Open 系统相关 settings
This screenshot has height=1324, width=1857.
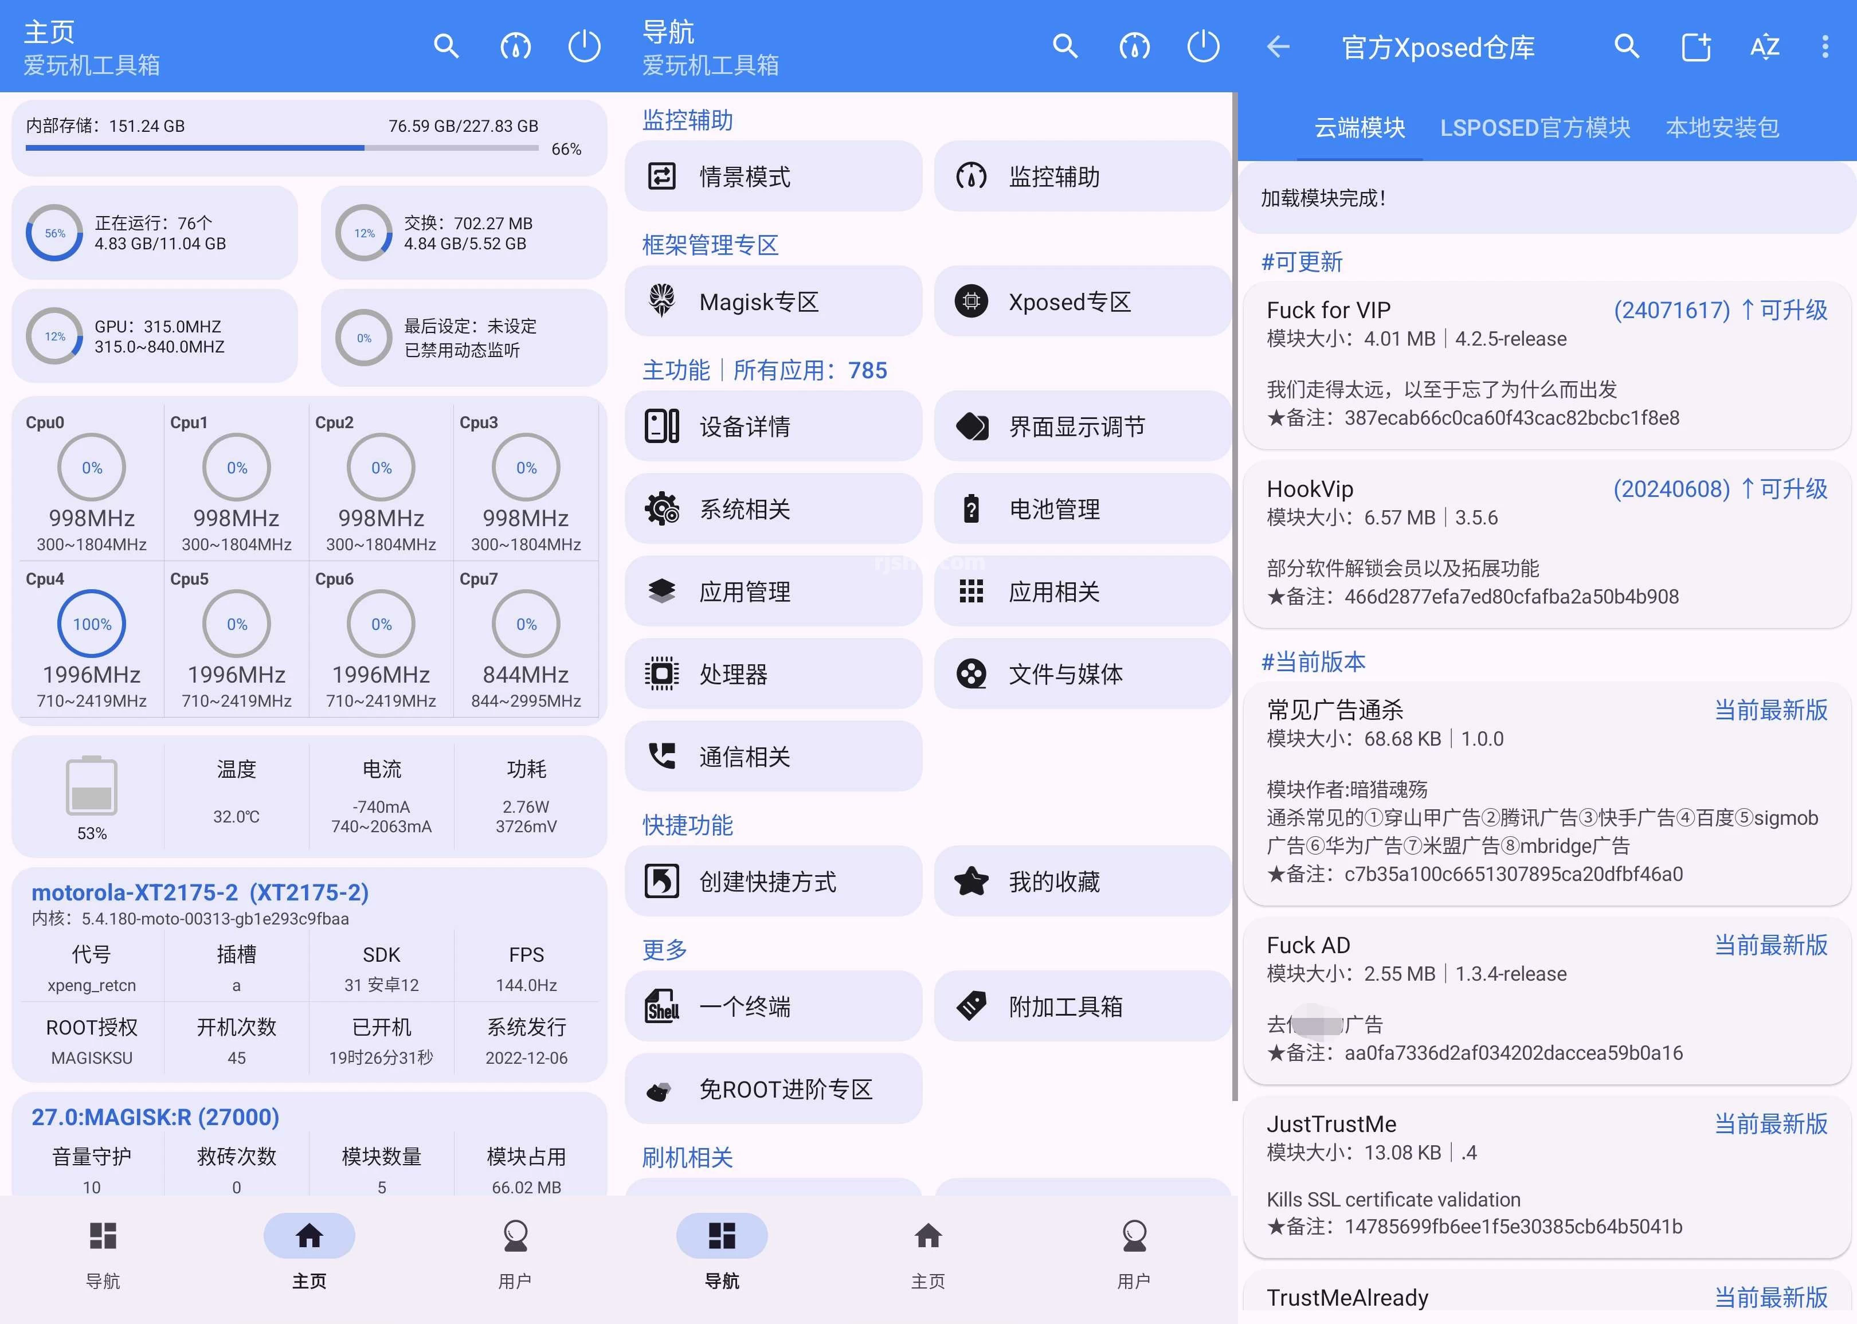tap(774, 509)
